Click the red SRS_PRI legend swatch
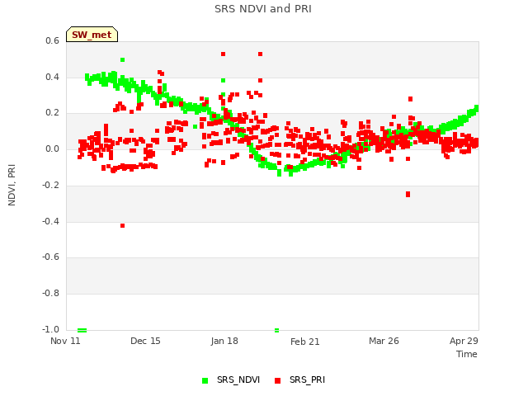 [x=277, y=381]
